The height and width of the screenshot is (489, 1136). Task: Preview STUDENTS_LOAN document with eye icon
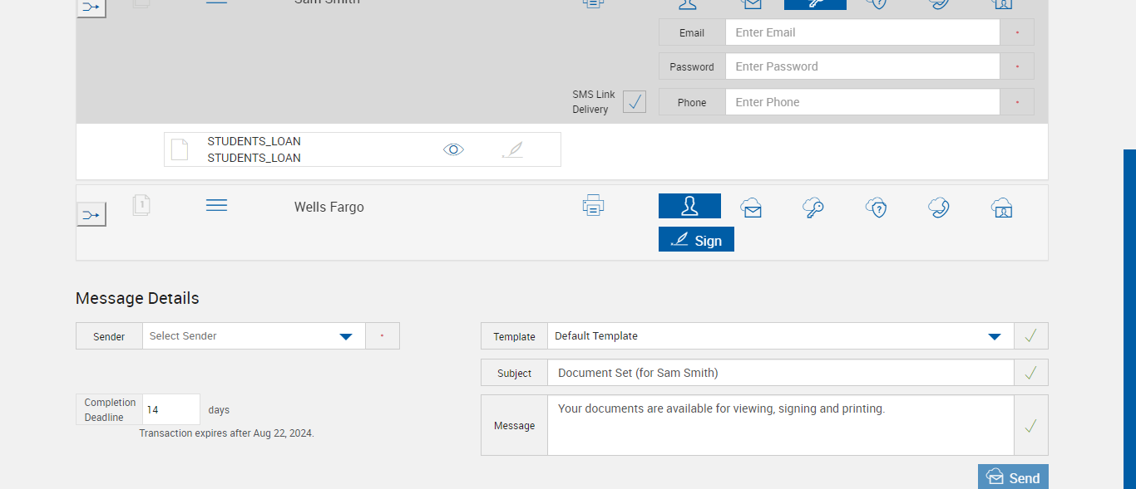[x=453, y=149]
